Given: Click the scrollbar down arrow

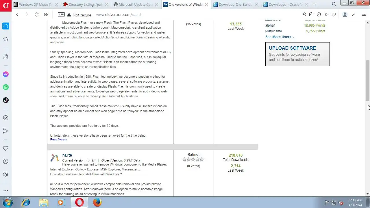Looking at the screenshot, I should tap(368, 194).
